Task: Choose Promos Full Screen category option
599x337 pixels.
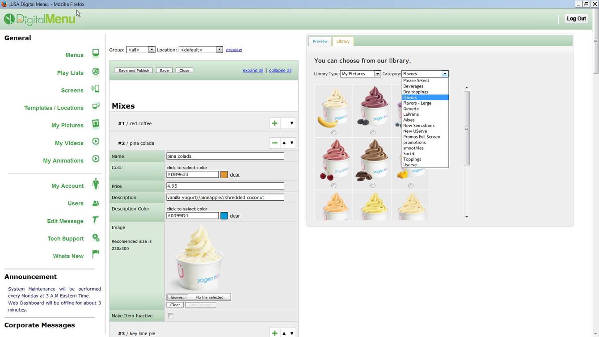Action: click(x=422, y=137)
